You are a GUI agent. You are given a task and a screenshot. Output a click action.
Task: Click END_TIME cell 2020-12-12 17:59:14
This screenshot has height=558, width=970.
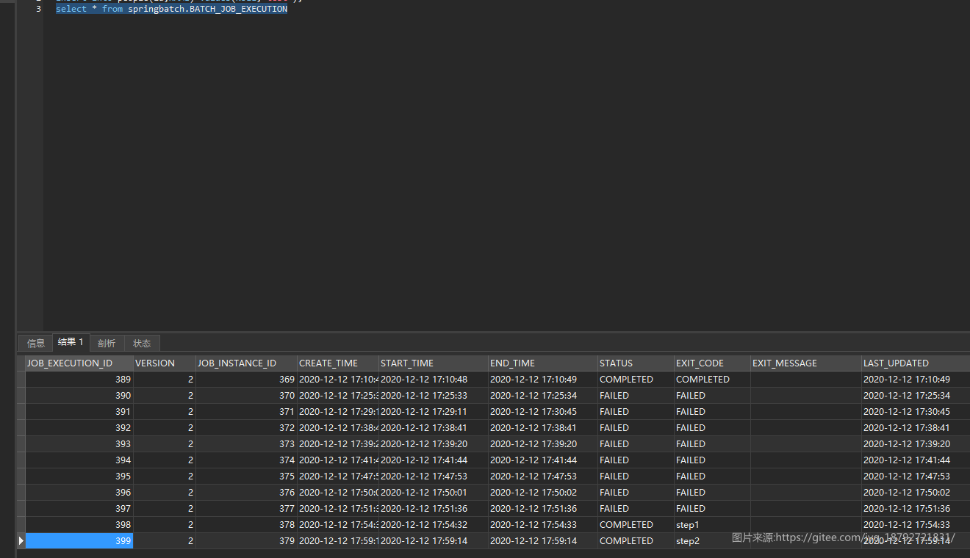pos(543,541)
